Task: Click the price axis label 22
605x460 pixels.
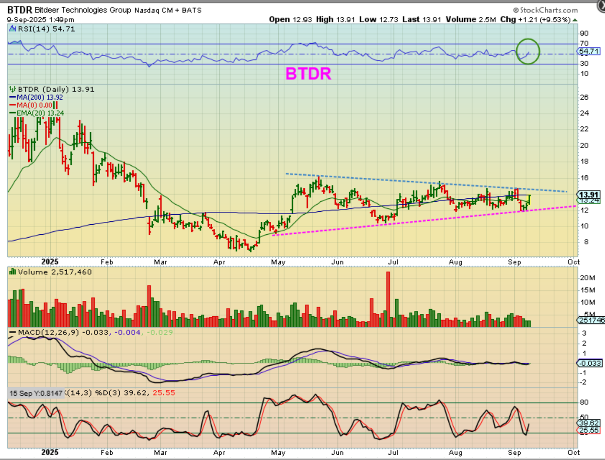Action: tap(584, 129)
